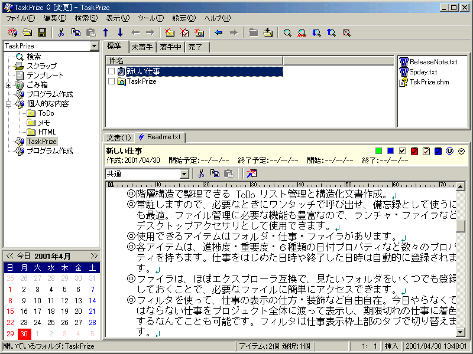
Task: Click the scissors icon in document editor toolbar
Action: tap(201, 173)
